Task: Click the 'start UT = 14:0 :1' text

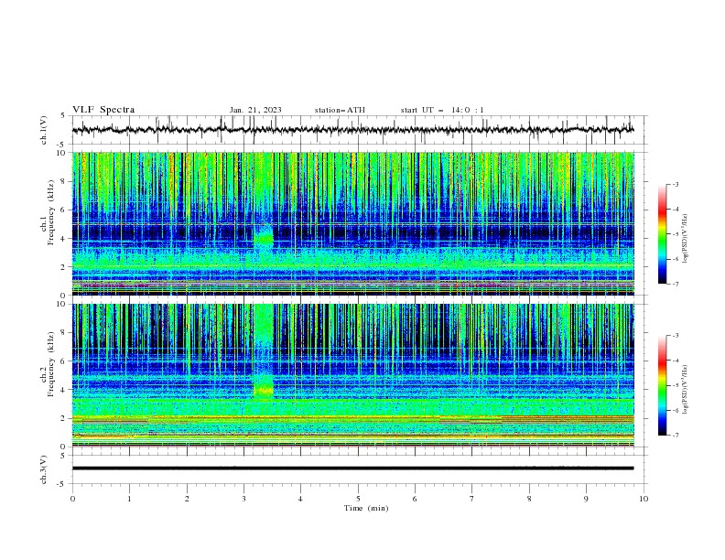Action: pyautogui.click(x=442, y=110)
